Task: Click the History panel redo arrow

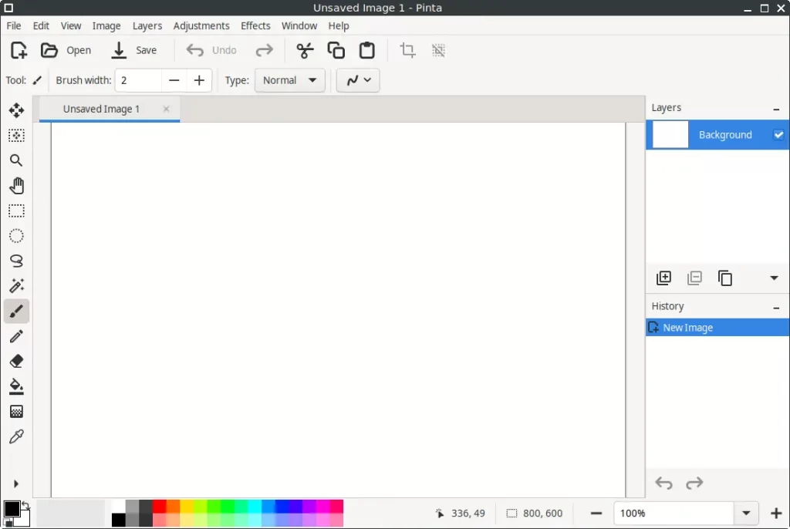Action: tap(694, 484)
